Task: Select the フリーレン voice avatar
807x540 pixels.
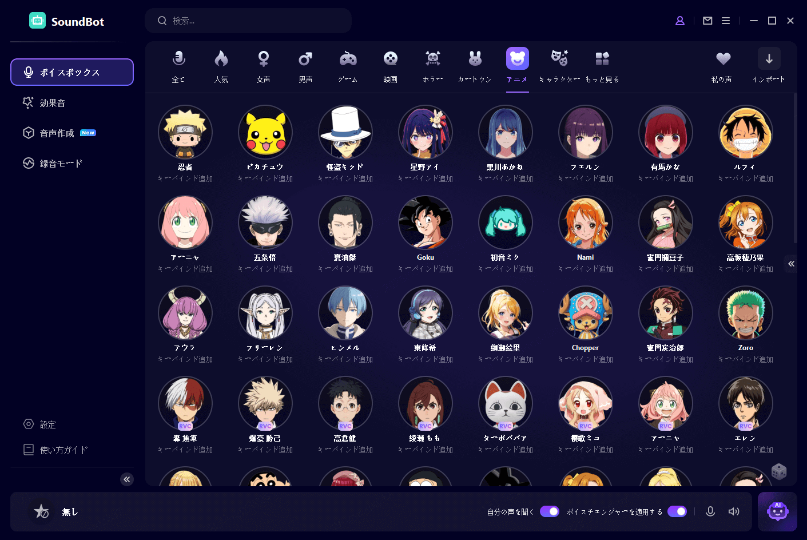Action: click(265, 313)
